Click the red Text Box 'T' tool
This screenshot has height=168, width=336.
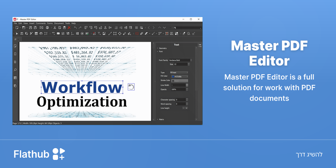167,34
